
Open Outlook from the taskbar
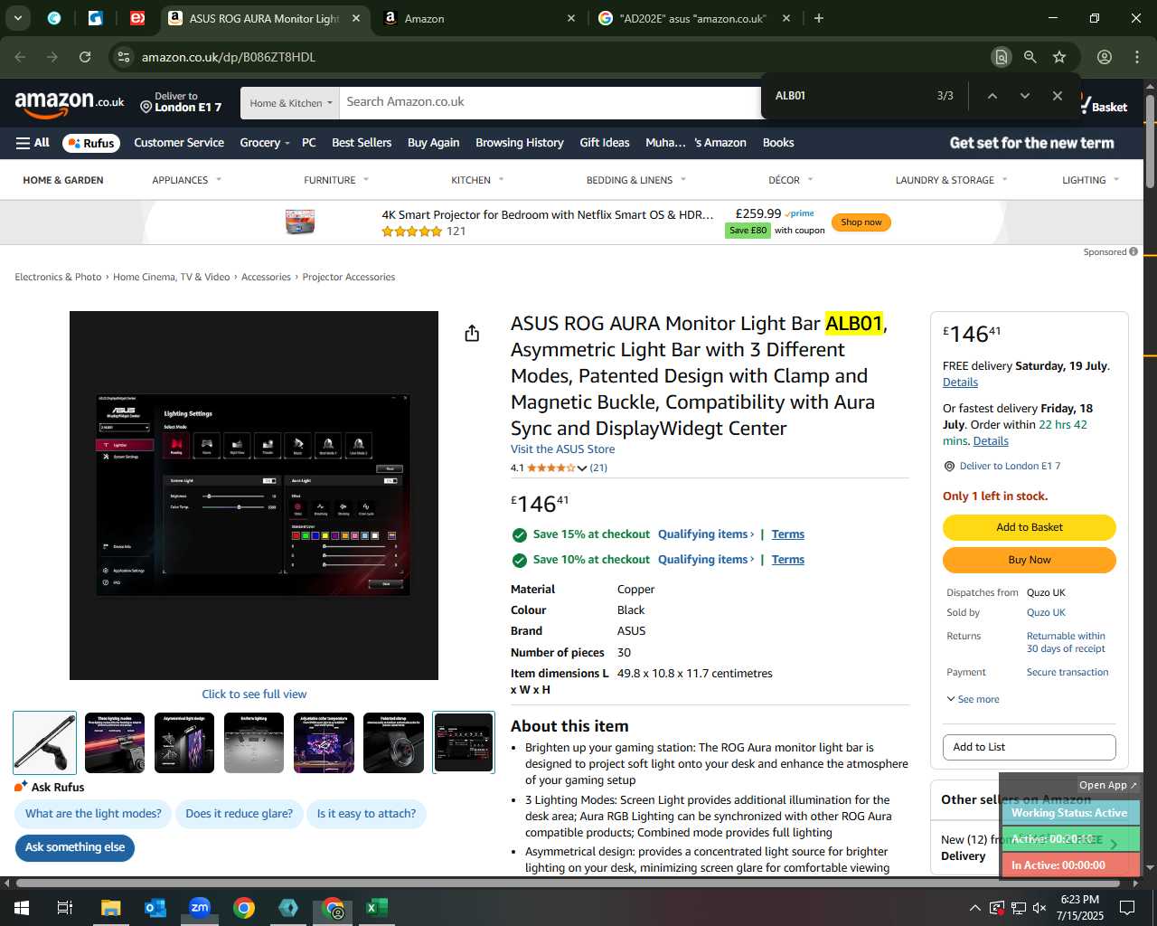coord(155,908)
